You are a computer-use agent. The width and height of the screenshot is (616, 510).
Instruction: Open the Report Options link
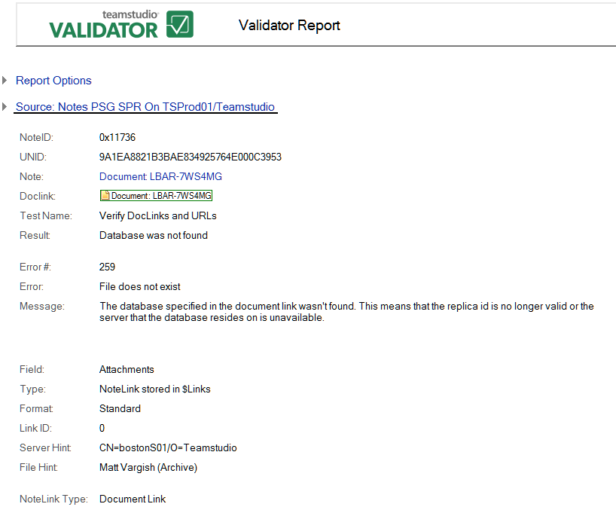[x=53, y=81]
